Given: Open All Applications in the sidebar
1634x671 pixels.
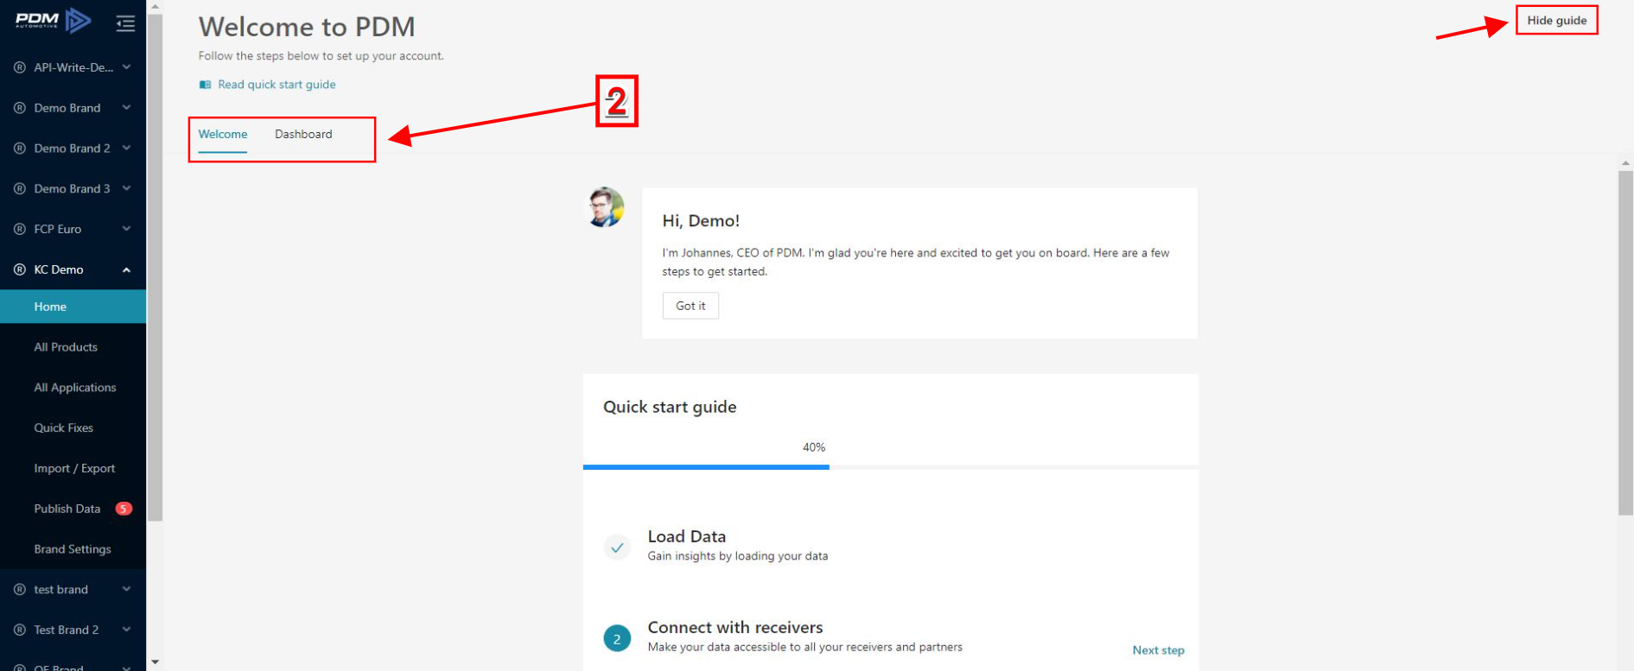Looking at the screenshot, I should [73, 388].
